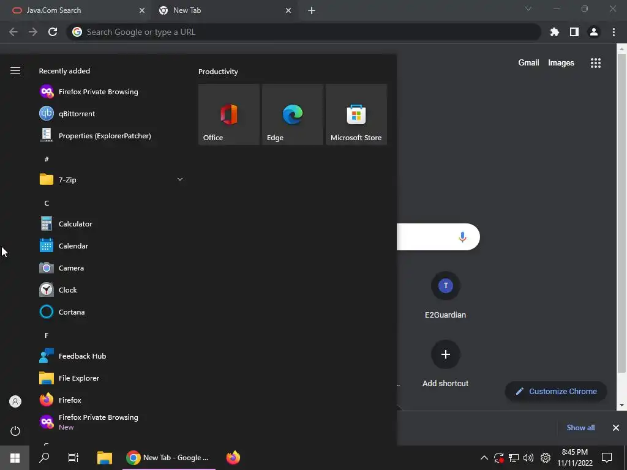This screenshot has width=627, height=470.
Task: Open File Explorer from the app list
Action: [111, 378]
